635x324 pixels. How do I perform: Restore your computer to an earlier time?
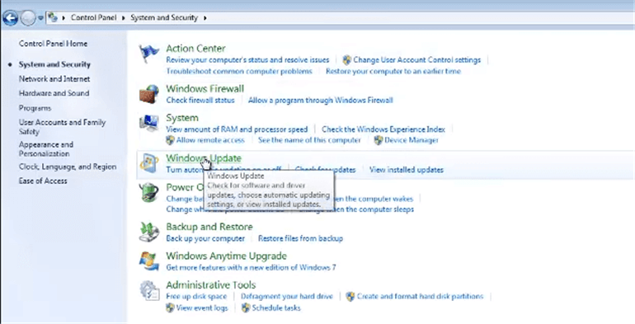(x=393, y=71)
